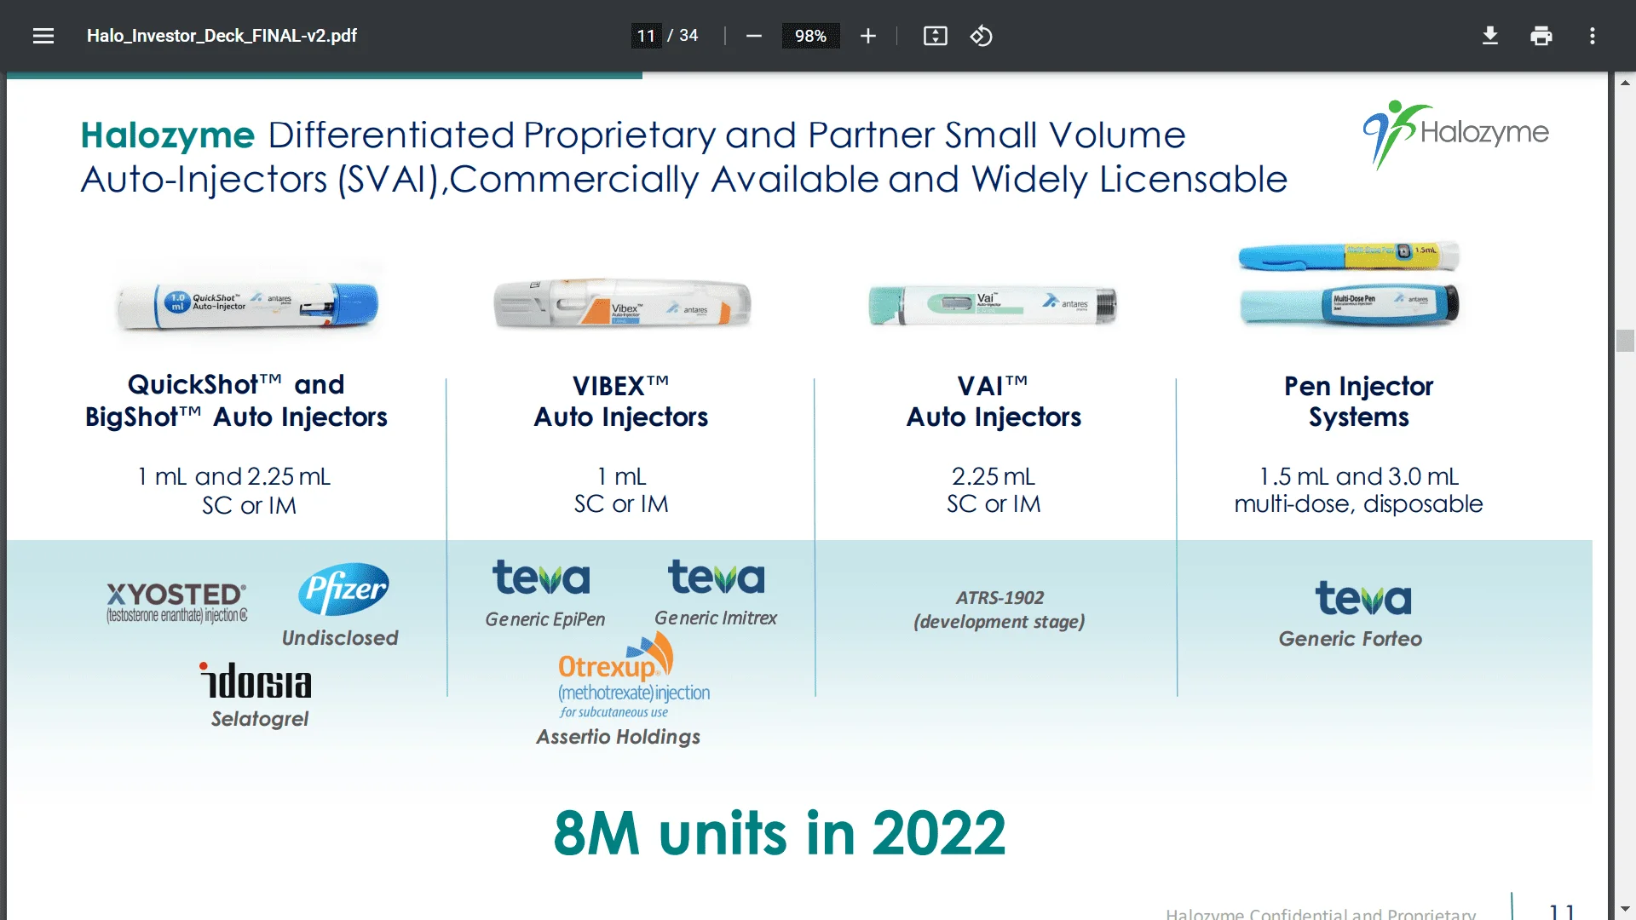
Task: Click the Vibex auto-injector image
Action: click(622, 303)
